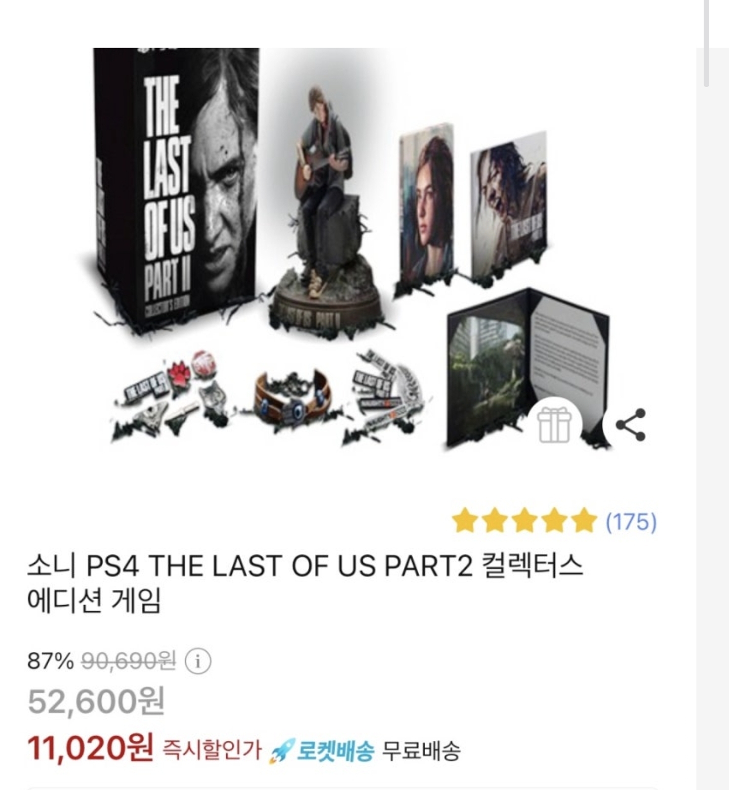Screen dimensions: 729x790
Task: Tap the Ellie portrait steelbook image
Action: [x=427, y=203]
